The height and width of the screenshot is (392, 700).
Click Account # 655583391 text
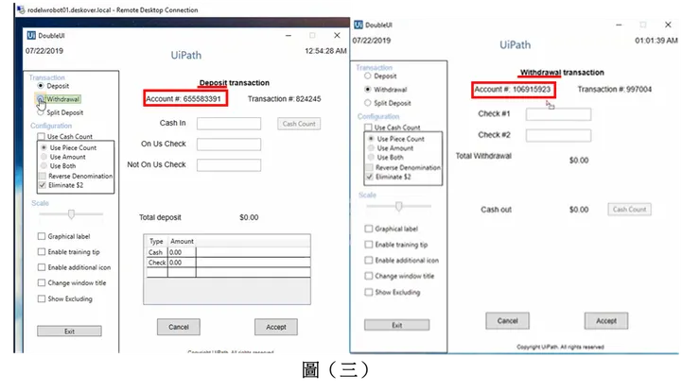pos(184,98)
